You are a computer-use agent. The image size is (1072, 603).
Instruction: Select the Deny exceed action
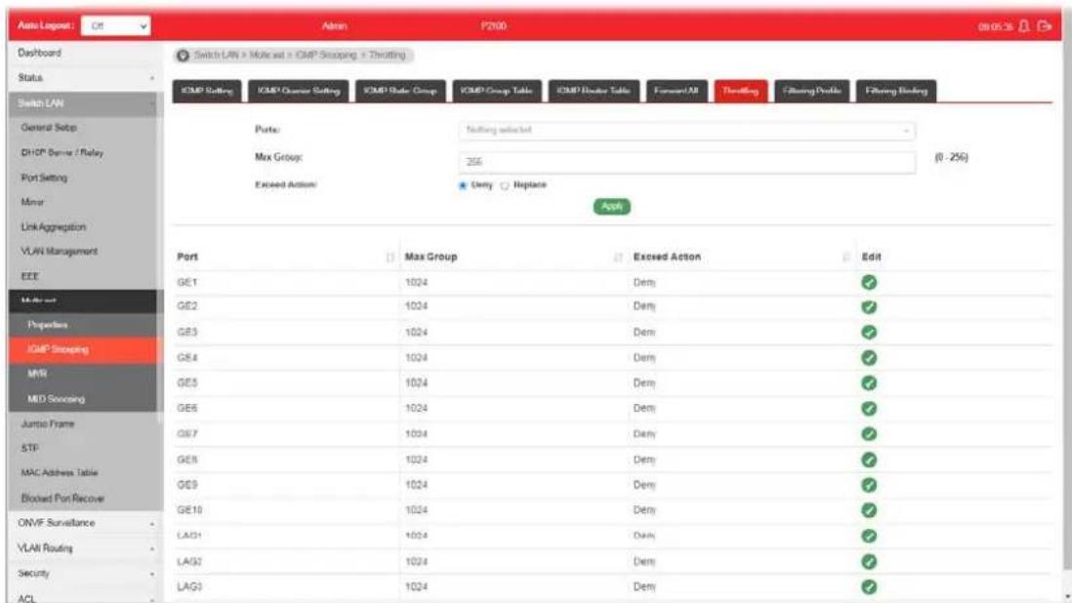[x=463, y=185]
